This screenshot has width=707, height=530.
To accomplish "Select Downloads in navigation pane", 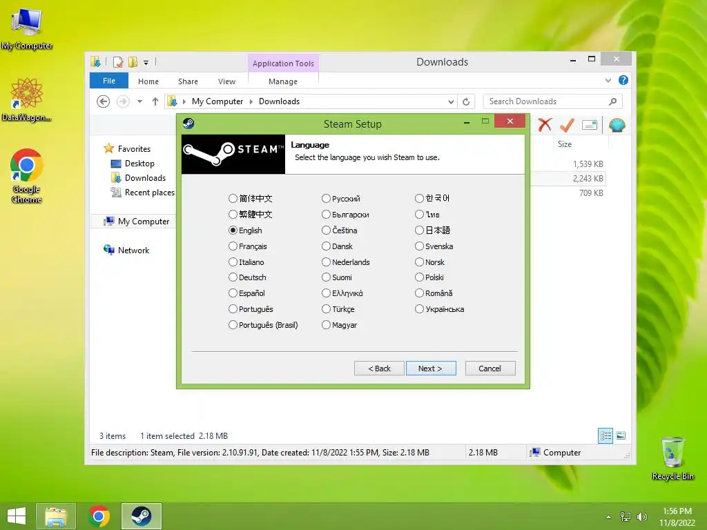I will [145, 178].
